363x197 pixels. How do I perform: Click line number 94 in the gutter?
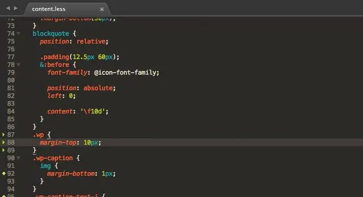point(11,189)
